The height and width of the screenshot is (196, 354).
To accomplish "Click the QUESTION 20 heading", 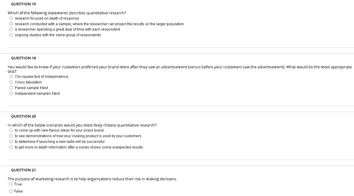I will coord(23,116).
